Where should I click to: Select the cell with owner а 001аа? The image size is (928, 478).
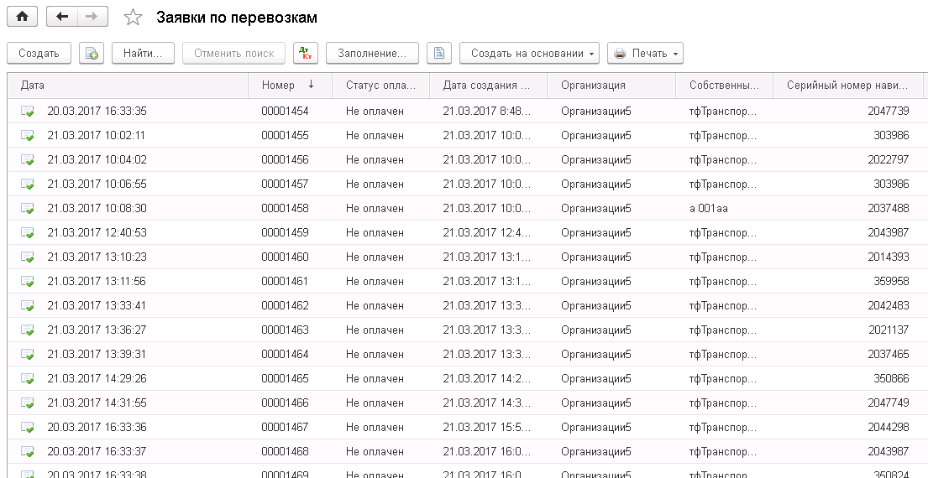point(709,209)
